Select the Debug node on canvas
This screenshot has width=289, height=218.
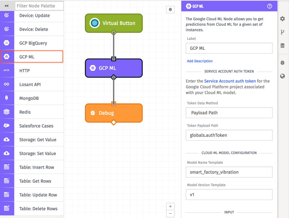(114, 113)
